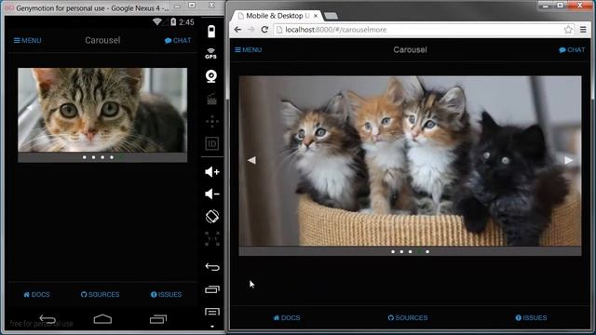This screenshot has width=596, height=335.
Task: Go back in Chrome browser
Action: tap(238, 30)
